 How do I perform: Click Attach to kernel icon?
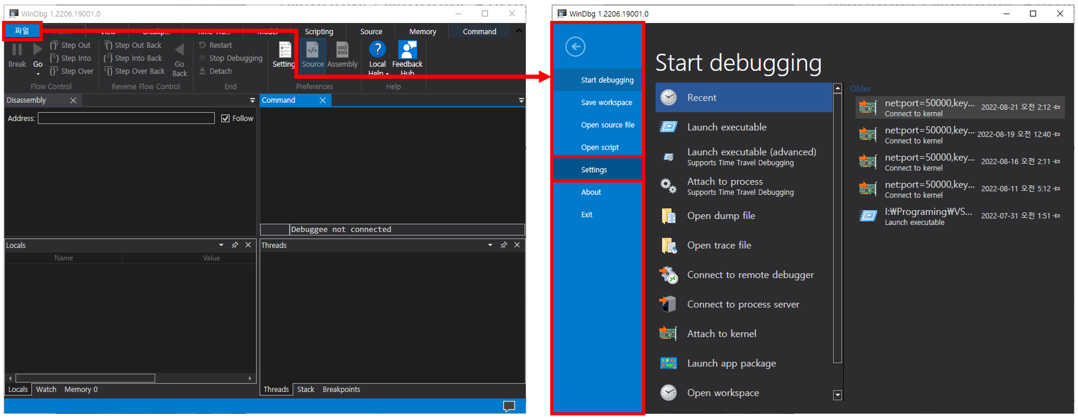668,333
